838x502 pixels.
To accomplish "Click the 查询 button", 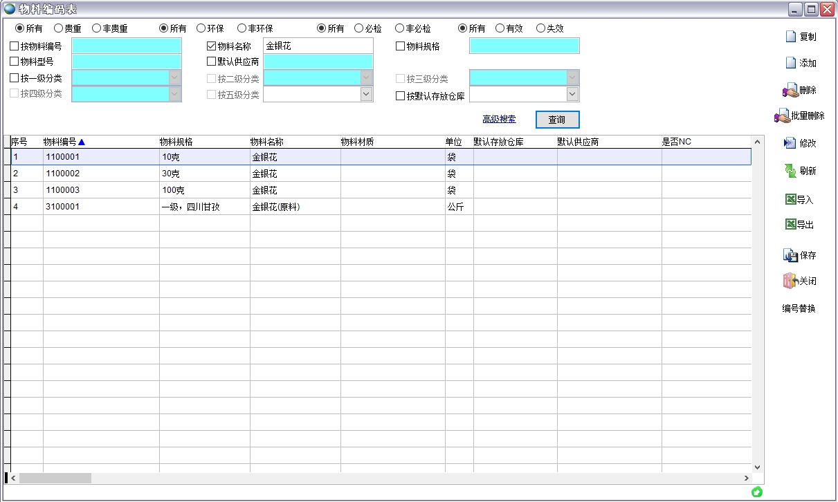I will (x=556, y=119).
